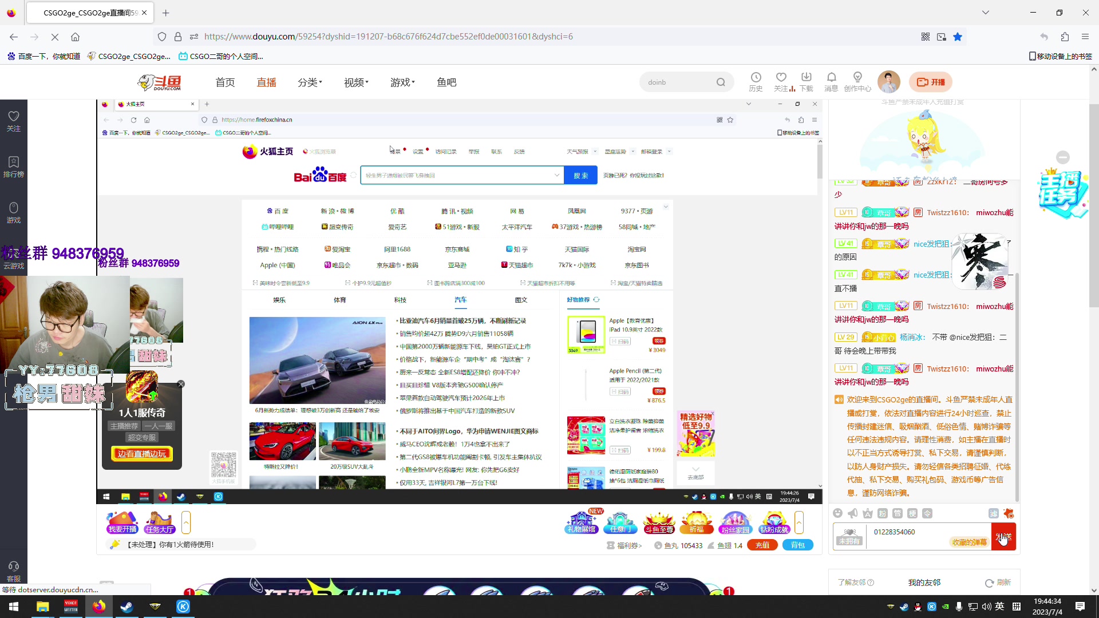Screen dimensions: 1099x618
Task: Open the 游戏 item in left sidebar
Action: pyautogui.click(x=14, y=213)
